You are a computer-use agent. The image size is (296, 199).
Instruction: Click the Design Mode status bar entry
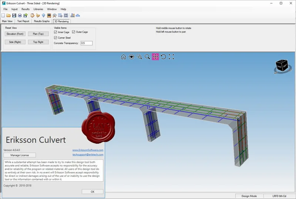pos(249,196)
